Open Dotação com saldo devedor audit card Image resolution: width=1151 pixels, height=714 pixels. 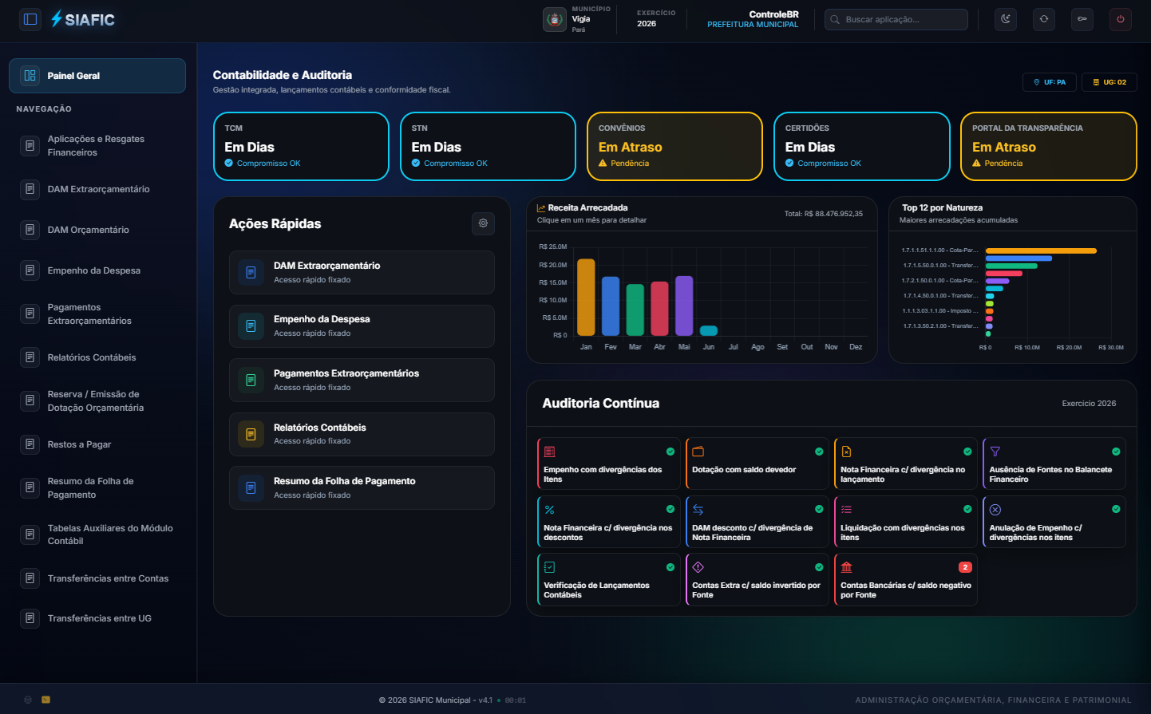[x=757, y=464]
